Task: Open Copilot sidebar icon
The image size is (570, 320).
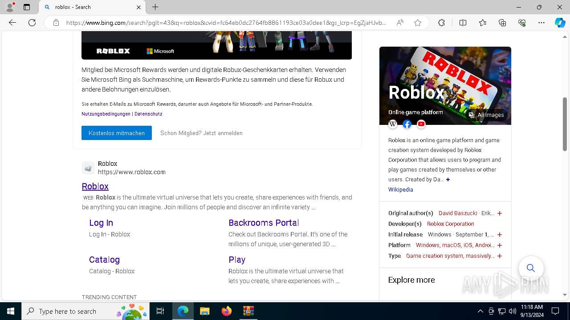Action: [560, 23]
